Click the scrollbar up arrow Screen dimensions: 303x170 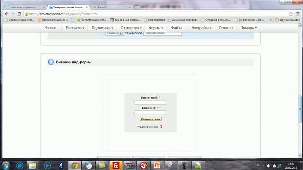coord(300,25)
